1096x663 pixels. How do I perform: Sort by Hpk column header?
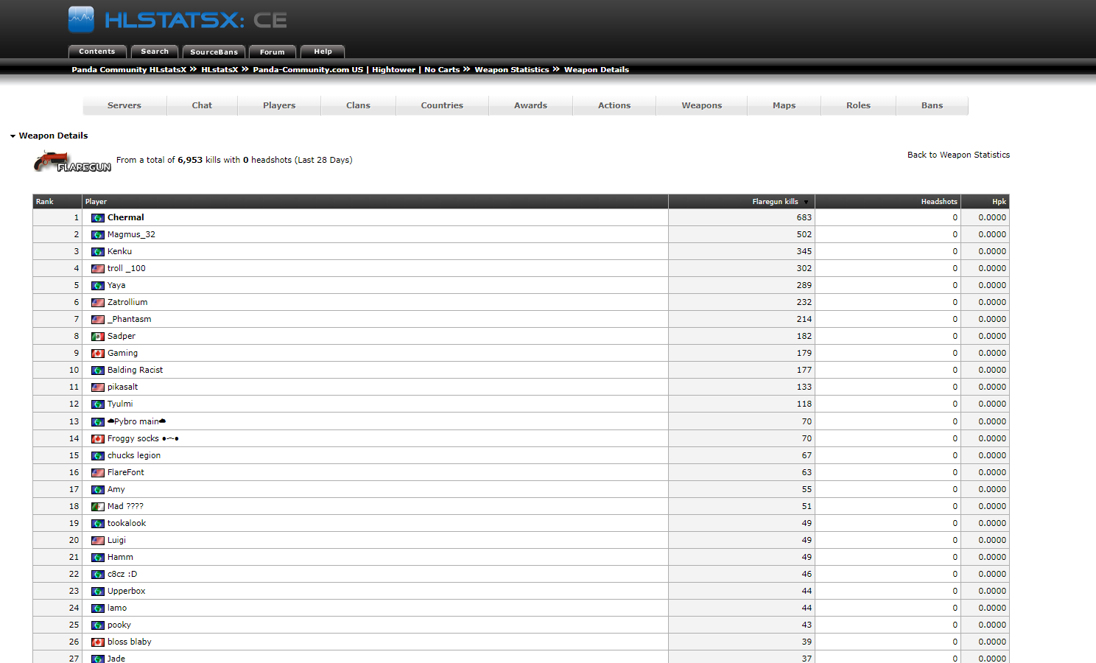pos(998,202)
